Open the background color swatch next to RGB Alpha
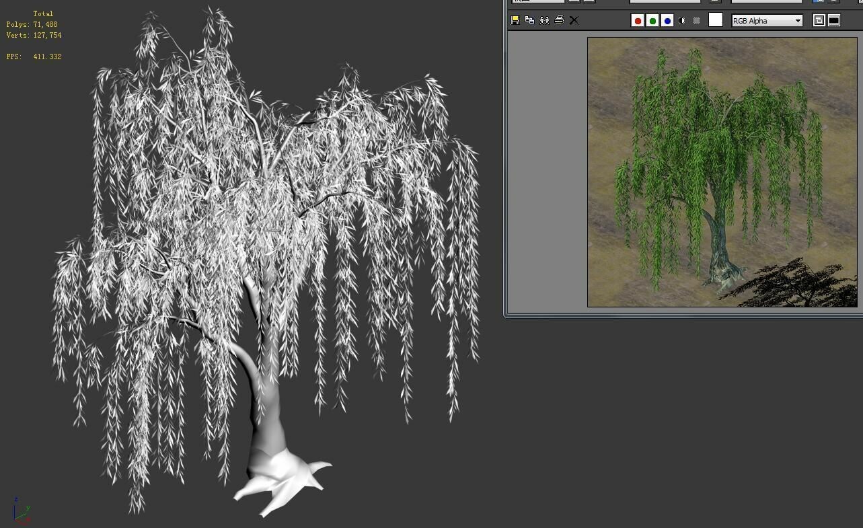The width and height of the screenshot is (863, 528). point(715,20)
